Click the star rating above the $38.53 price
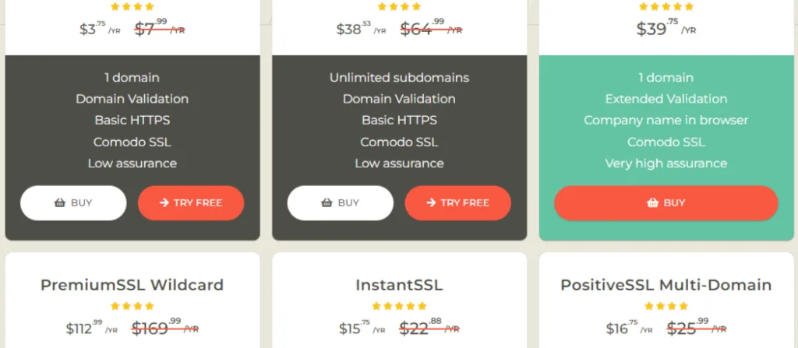The width and height of the screenshot is (798, 348). pyautogui.click(x=399, y=6)
